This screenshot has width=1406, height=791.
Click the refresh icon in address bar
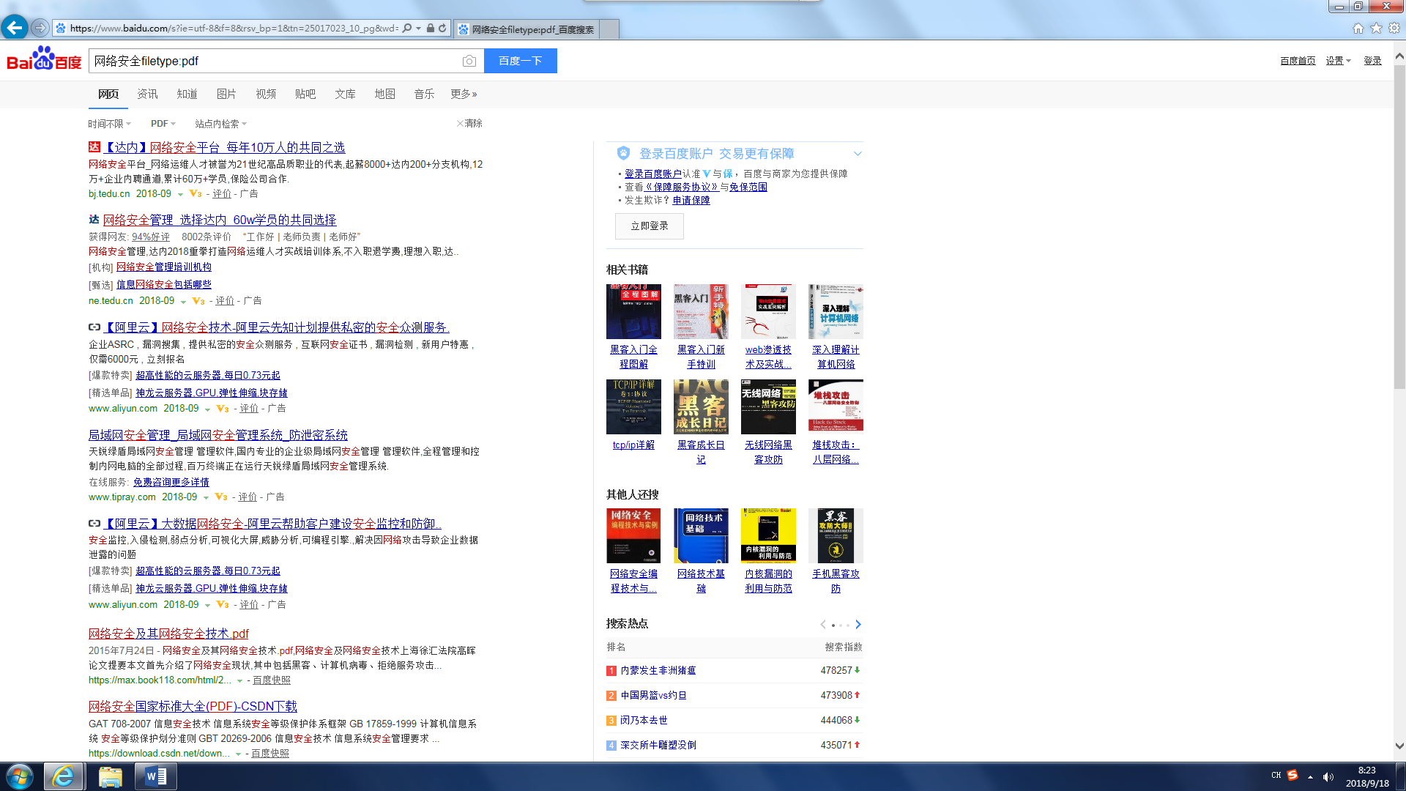[x=442, y=29]
